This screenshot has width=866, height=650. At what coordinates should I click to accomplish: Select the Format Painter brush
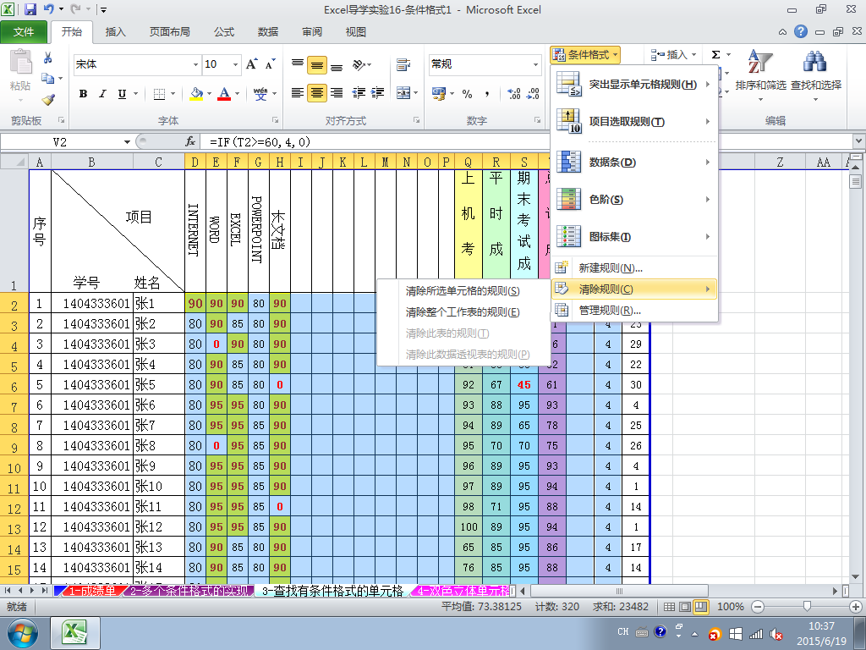pyautogui.click(x=48, y=100)
